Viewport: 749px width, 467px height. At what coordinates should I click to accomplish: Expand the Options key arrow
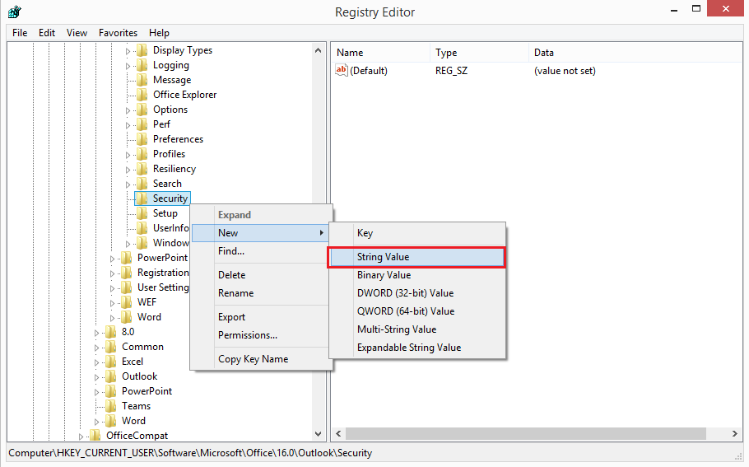click(x=128, y=110)
